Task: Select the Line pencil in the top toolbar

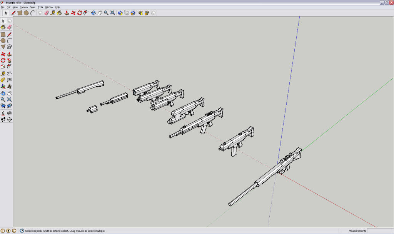Action: 13,13
